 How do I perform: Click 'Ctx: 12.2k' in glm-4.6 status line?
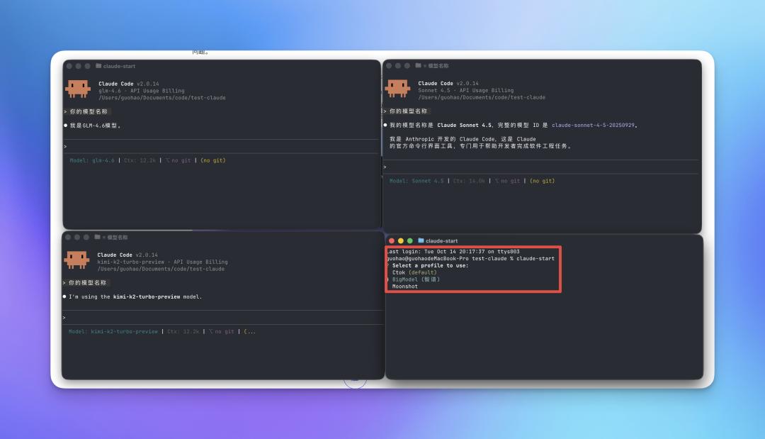(x=140, y=160)
